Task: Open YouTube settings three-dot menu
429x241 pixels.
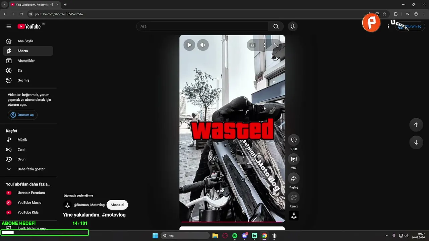Action: pos(388,26)
